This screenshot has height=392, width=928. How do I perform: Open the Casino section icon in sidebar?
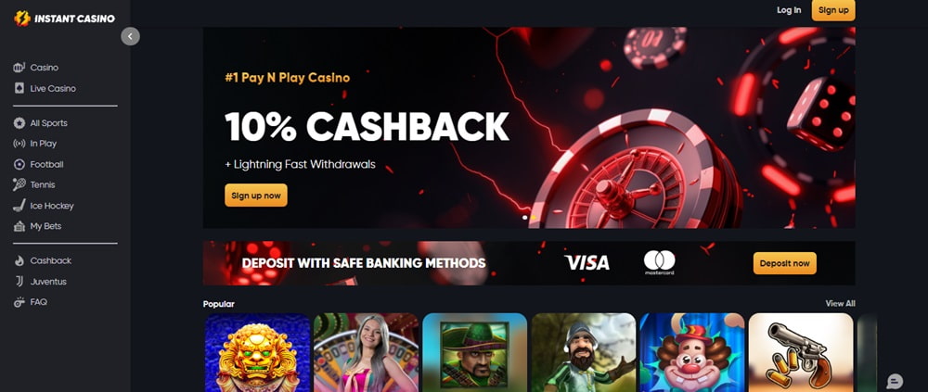[19, 68]
